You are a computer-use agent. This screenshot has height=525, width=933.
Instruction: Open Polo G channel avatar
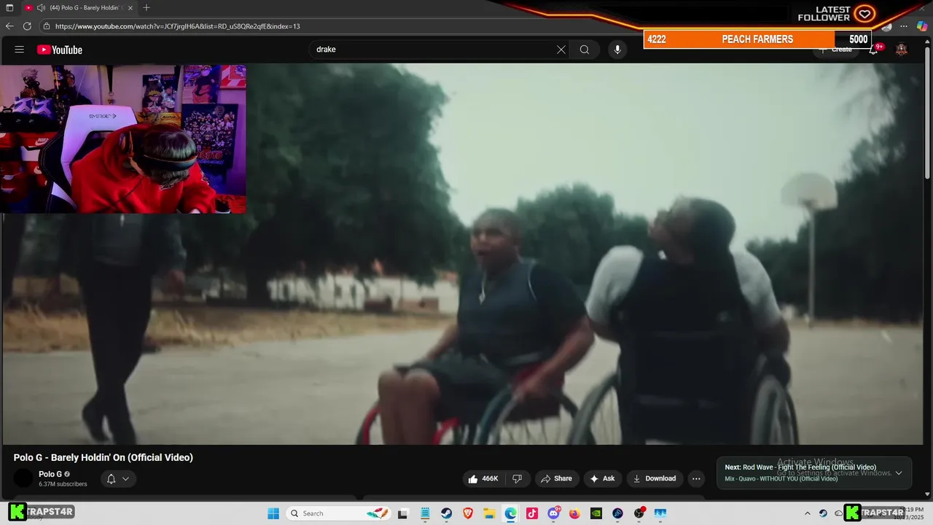coord(24,478)
